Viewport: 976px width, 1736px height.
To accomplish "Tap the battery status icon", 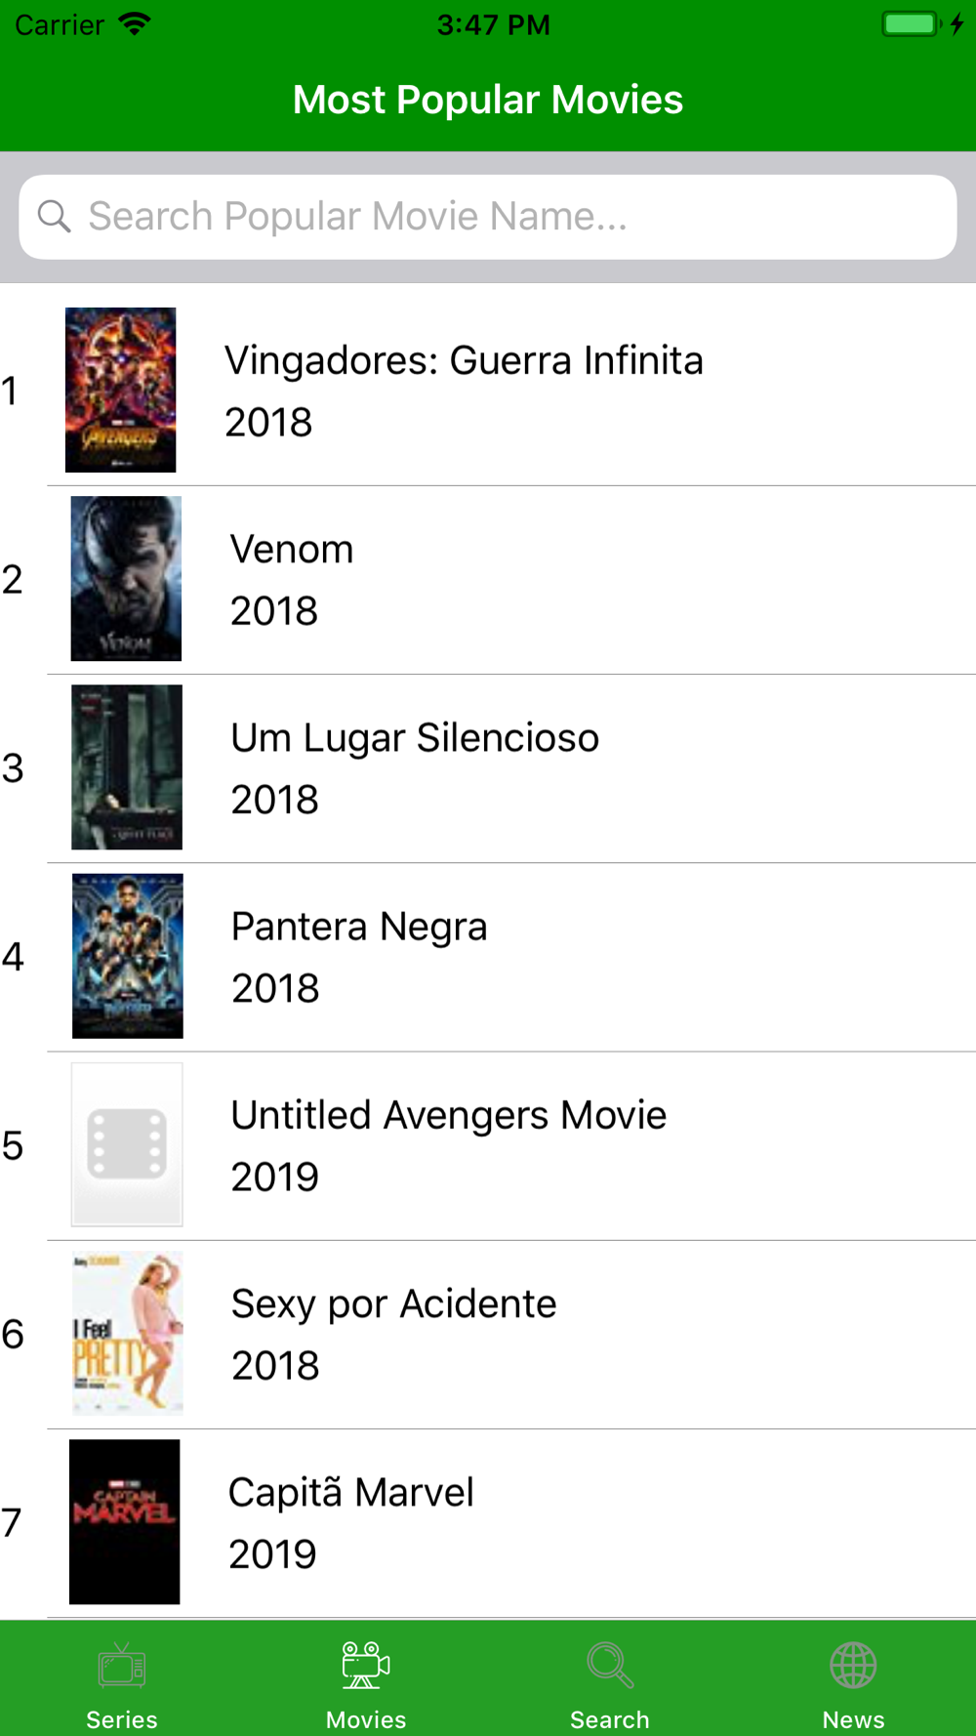I will [x=911, y=24].
